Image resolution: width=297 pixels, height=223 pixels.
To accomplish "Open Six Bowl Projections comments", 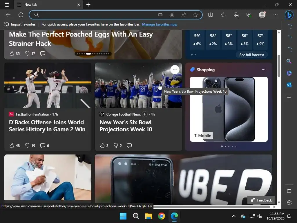I will (x=129, y=145).
